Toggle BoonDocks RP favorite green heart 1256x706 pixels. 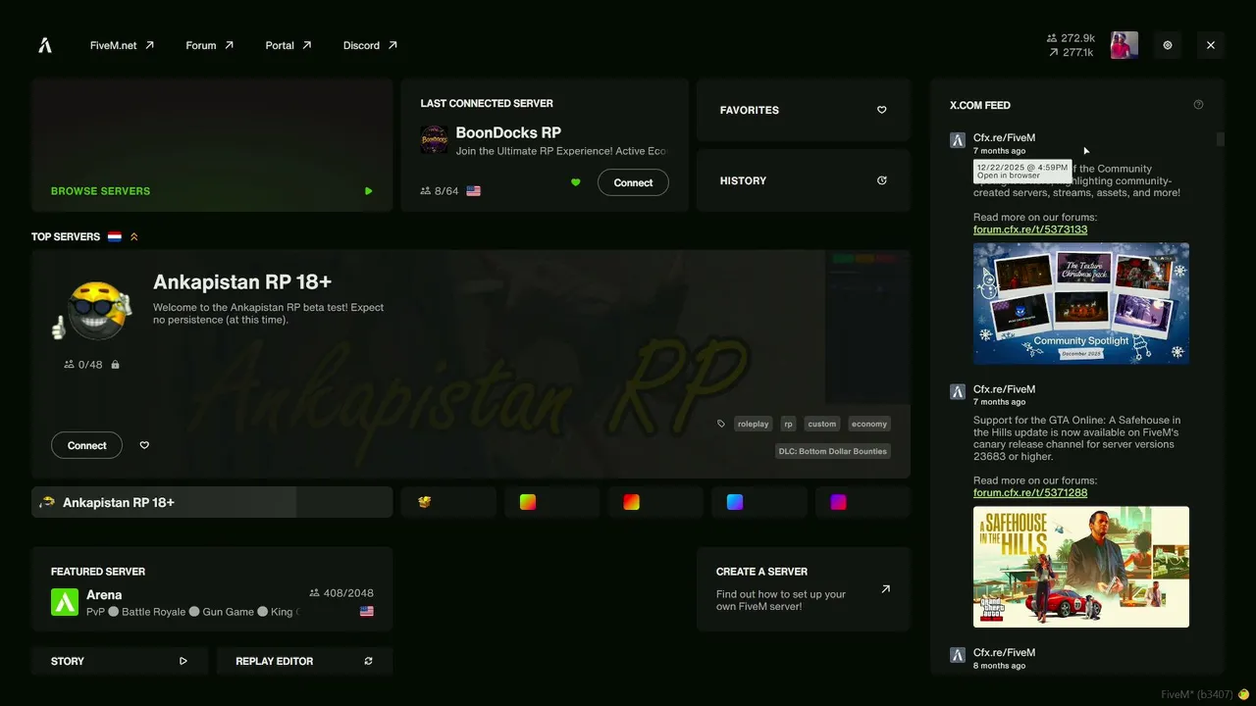(576, 182)
